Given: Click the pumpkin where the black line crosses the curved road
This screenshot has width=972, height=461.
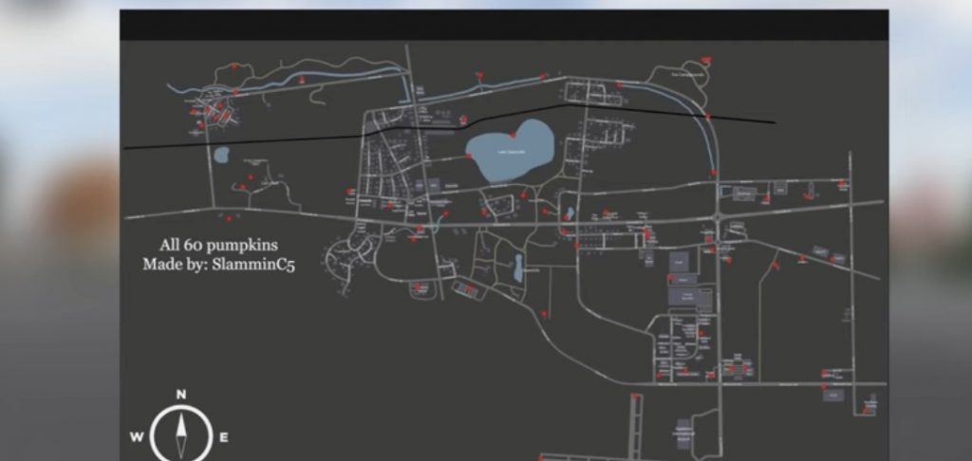Looking at the screenshot, I should click(708, 117).
